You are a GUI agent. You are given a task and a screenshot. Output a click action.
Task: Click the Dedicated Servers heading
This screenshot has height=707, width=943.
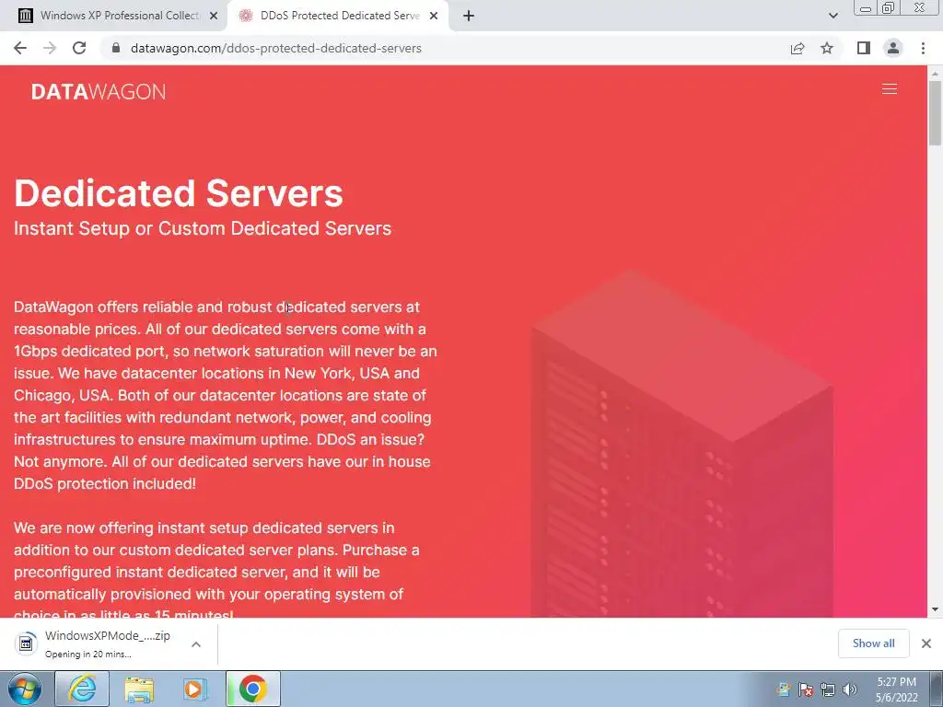click(179, 193)
